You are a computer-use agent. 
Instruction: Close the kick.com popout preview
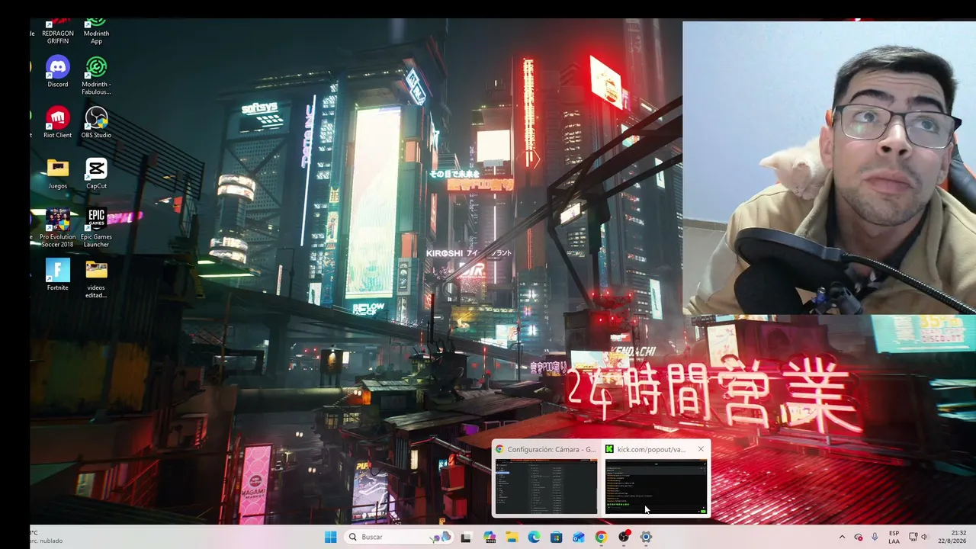click(x=701, y=449)
